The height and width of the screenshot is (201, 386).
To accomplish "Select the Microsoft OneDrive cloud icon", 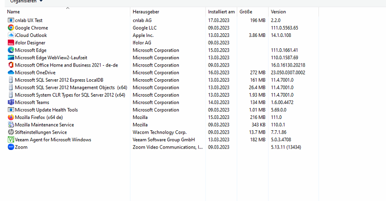I will [x=11, y=72].
